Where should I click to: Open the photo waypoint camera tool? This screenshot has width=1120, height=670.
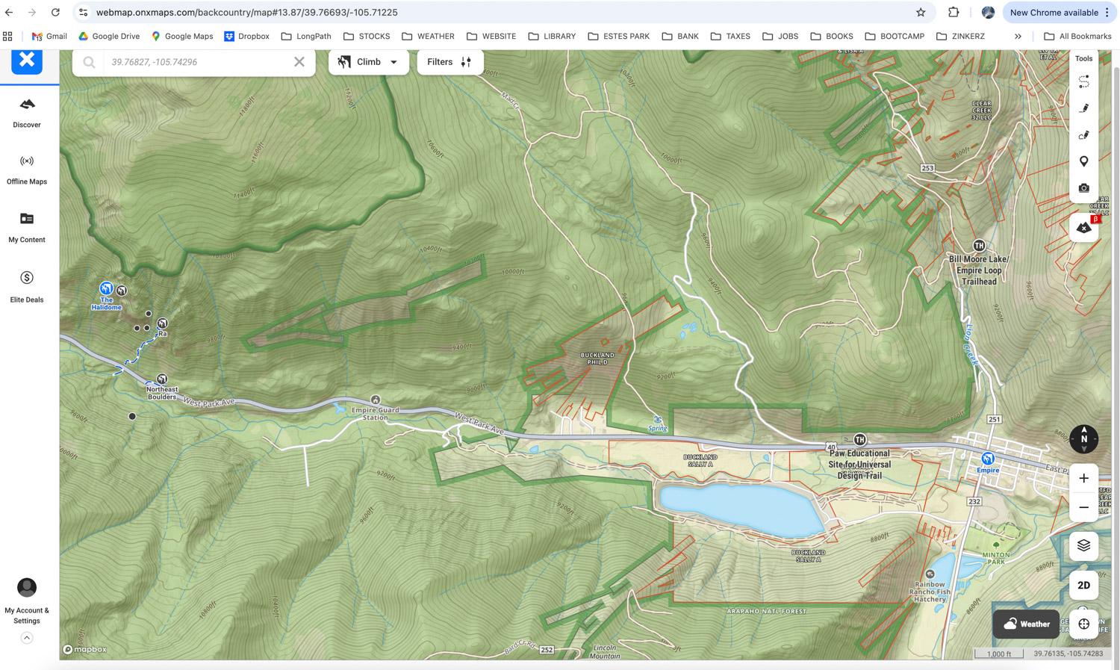(1083, 188)
